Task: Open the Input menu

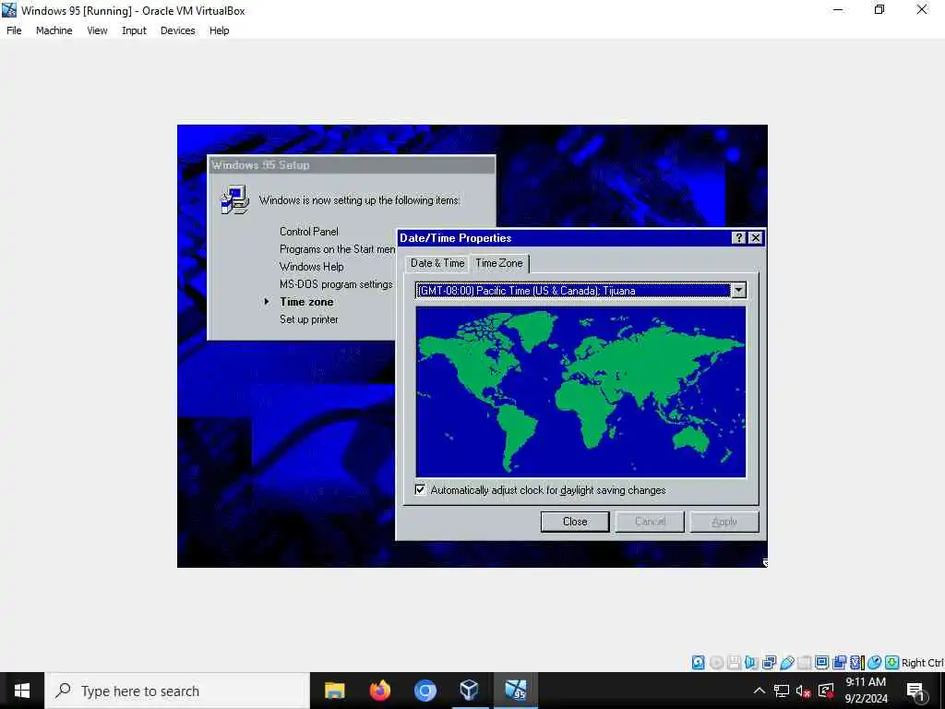Action: 134,30
